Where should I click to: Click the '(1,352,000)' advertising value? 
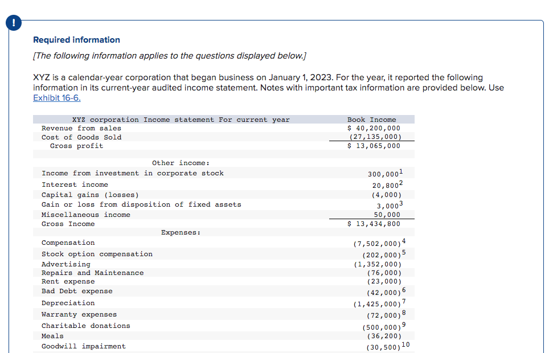click(x=378, y=265)
